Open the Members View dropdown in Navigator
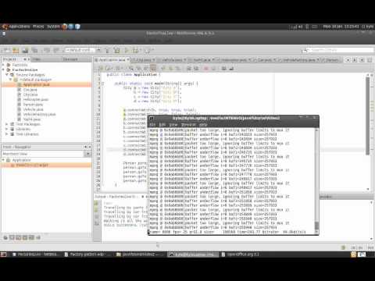 click(87, 154)
